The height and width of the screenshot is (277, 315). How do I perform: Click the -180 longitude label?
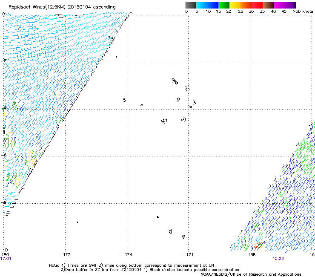pos(4,255)
